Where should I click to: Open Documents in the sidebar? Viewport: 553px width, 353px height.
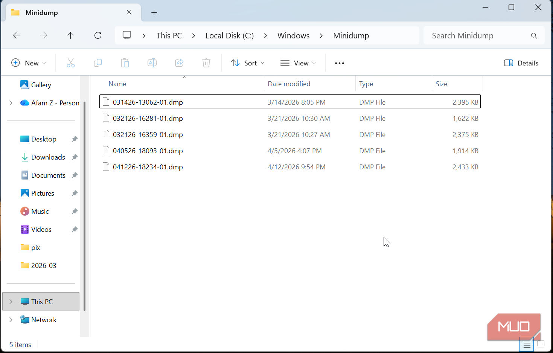click(x=43, y=175)
